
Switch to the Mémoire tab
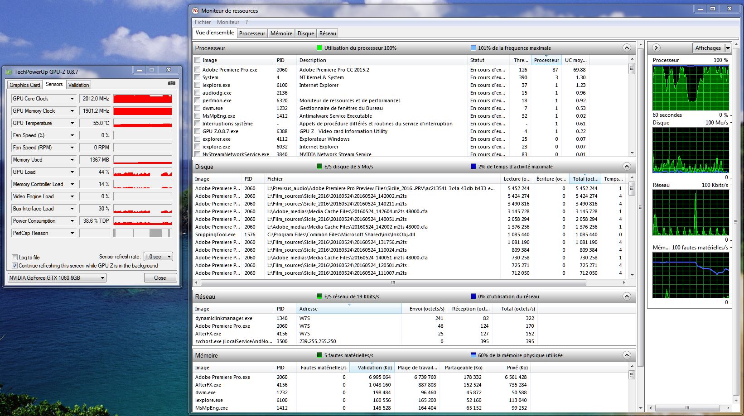(281, 33)
